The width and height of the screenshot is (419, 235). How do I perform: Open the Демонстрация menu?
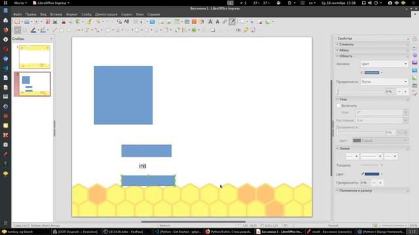point(106,14)
